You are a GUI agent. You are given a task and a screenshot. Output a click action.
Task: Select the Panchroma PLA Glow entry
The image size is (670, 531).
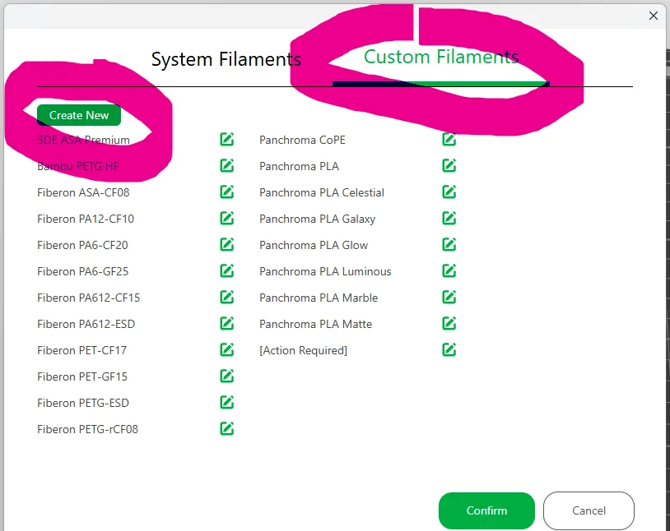click(314, 245)
